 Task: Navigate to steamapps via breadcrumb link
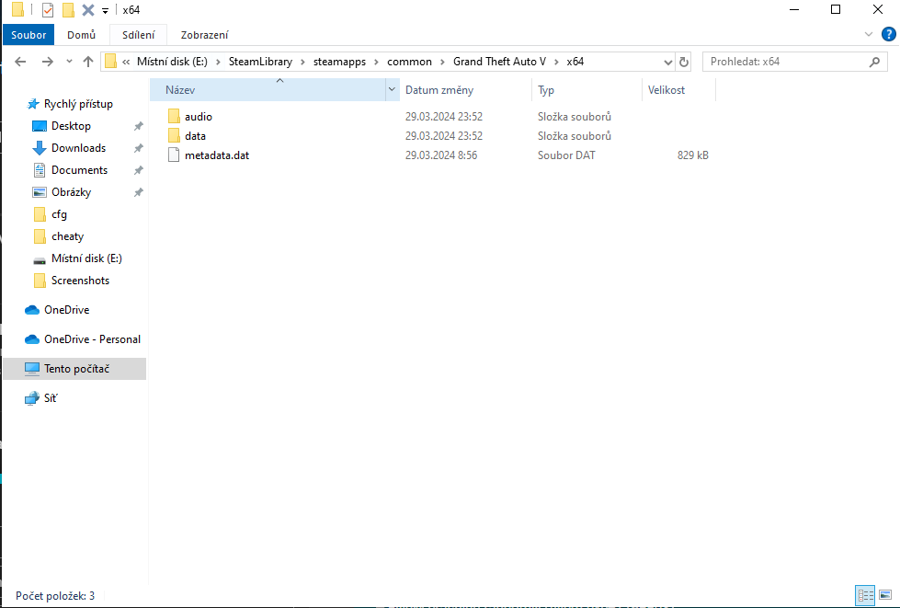coord(340,61)
